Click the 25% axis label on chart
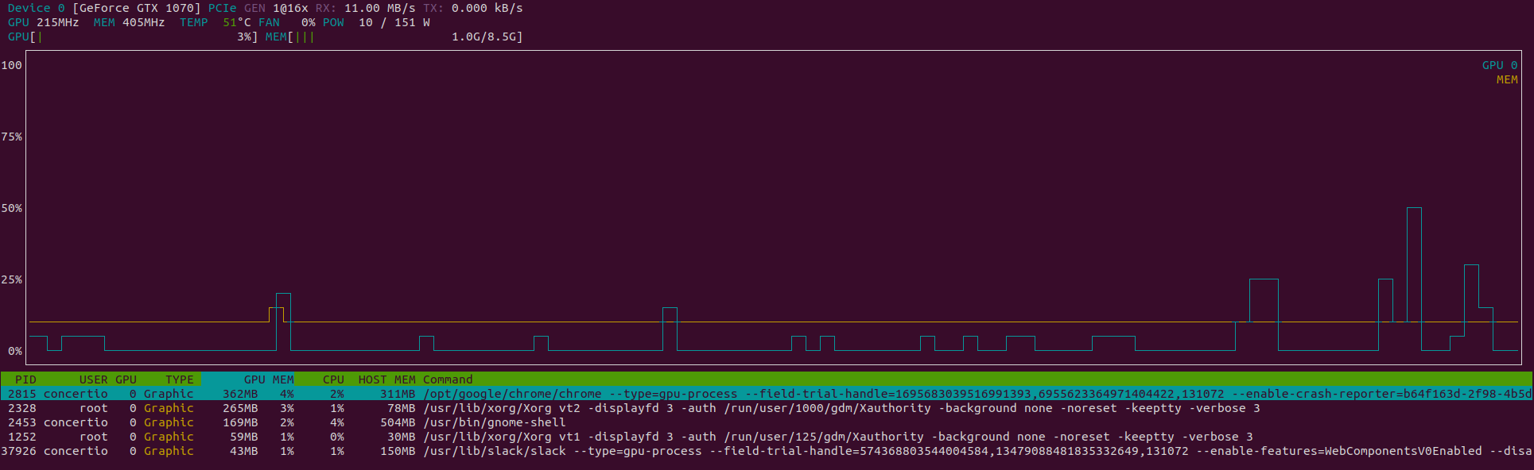Image resolution: width=1534 pixels, height=470 pixels. pyautogui.click(x=11, y=279)
